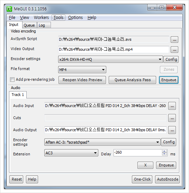Open the Help menu
The height and width of the screenshot is (193, 189).
point(92,18)
